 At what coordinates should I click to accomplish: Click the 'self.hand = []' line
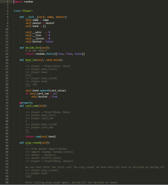click(35, 26)
